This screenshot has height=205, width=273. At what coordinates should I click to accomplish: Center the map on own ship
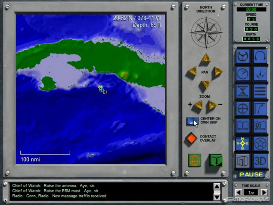pyautogui.click(x=192, y=121)
